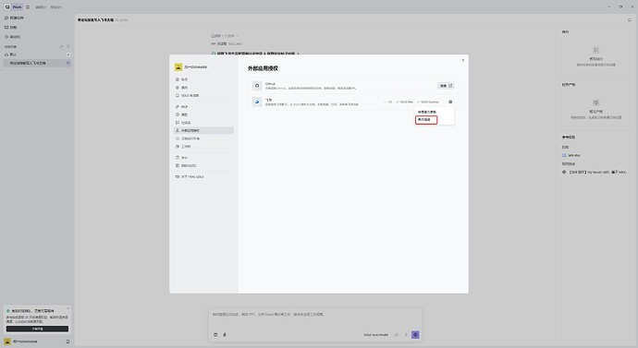Viewport: 638px width, 348px height.
Task: Click the GitHub logo icon
Action: [257, 86]
